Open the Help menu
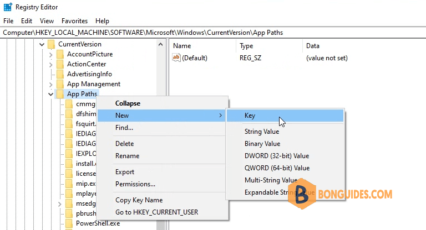 click(x=102, y=21)
